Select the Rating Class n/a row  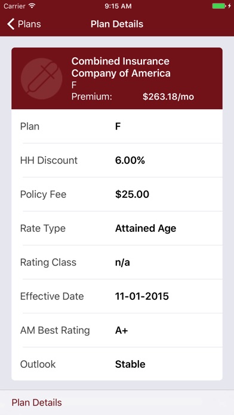pos(117,262)
